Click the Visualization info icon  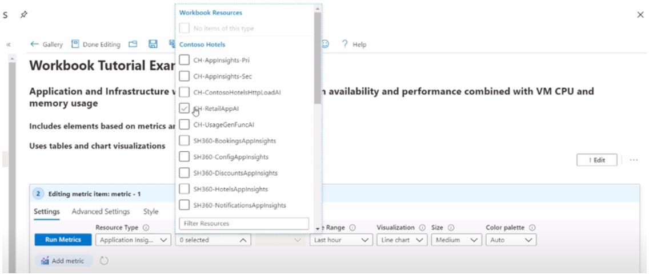[422, 228]
